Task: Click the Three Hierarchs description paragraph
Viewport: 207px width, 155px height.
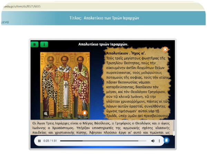Action: coord(102,127)
